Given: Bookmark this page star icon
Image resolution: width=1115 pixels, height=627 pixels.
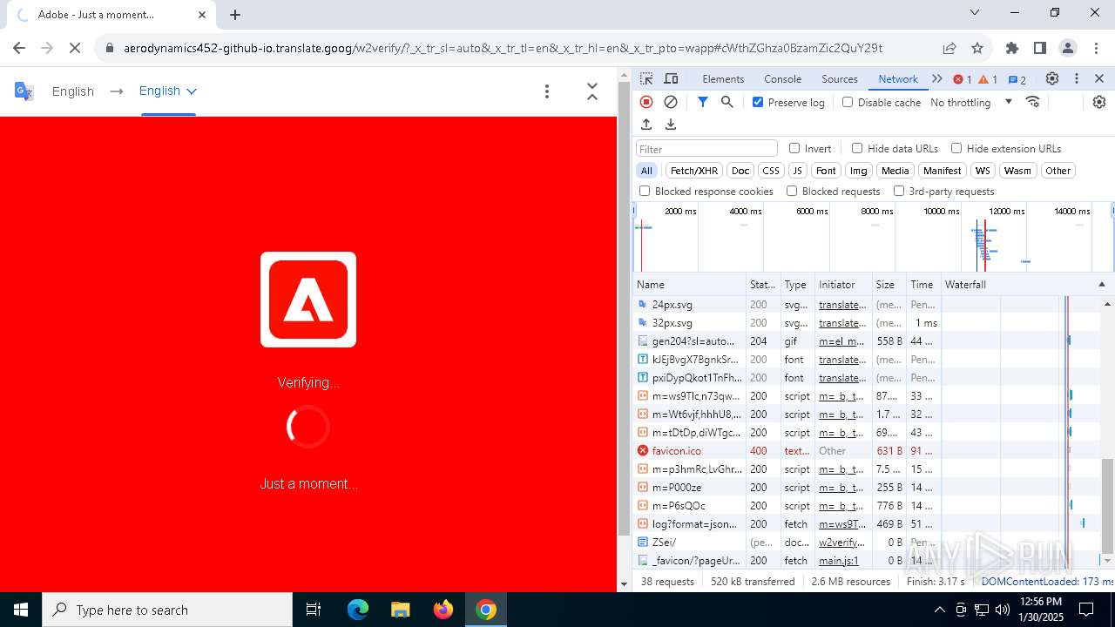Looking at the screenshot, I should point(977,48).
